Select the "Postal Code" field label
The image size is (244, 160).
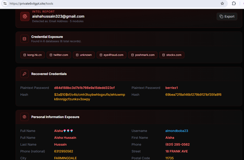coord(141,158)
